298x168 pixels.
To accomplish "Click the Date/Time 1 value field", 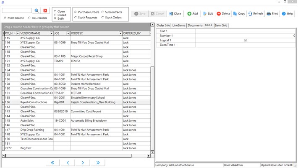I will (246, 45).
